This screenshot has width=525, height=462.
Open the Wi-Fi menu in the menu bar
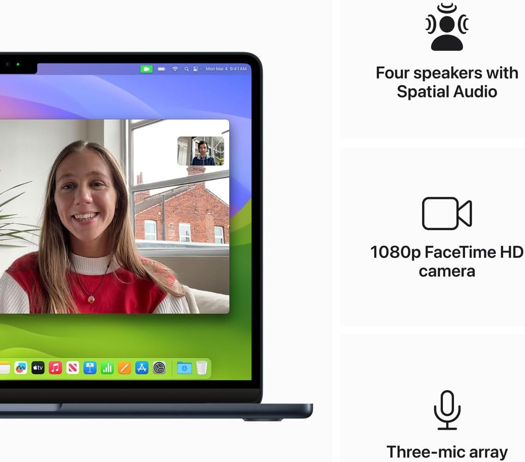coord(175,69)
